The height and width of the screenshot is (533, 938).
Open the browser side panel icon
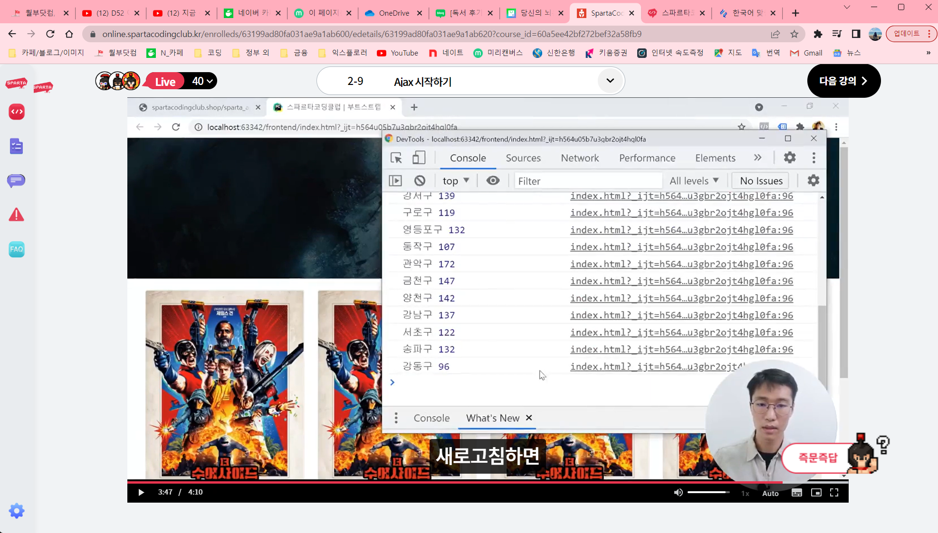point(856,34)
